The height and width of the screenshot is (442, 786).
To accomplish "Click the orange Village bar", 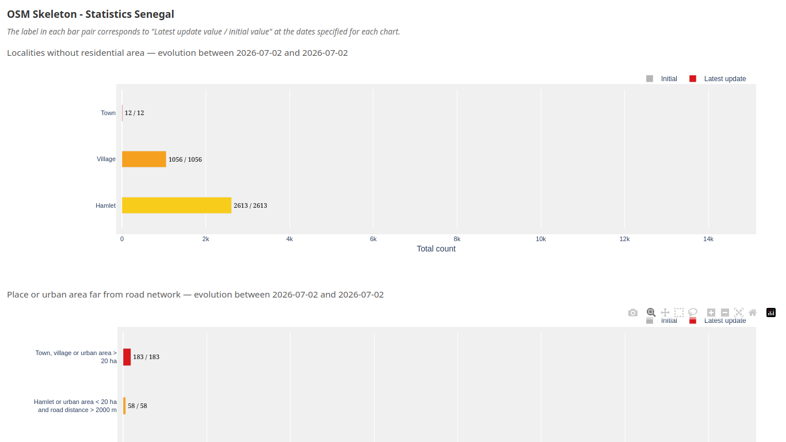I will coord(144,159).
